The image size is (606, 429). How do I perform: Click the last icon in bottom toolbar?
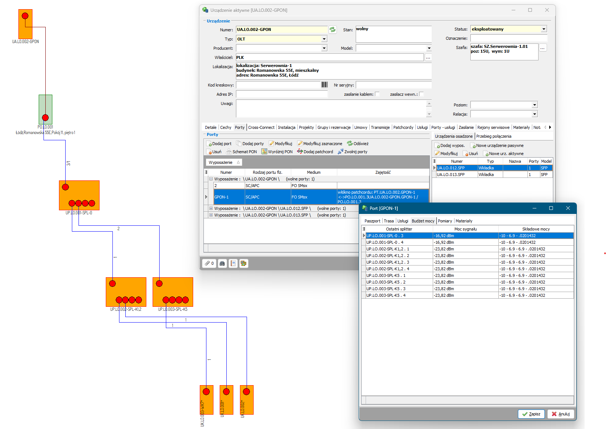pos(244,263)
